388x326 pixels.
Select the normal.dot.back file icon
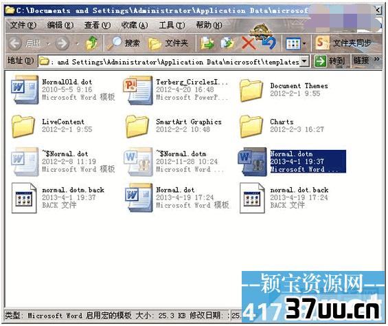tap(252, 198)
